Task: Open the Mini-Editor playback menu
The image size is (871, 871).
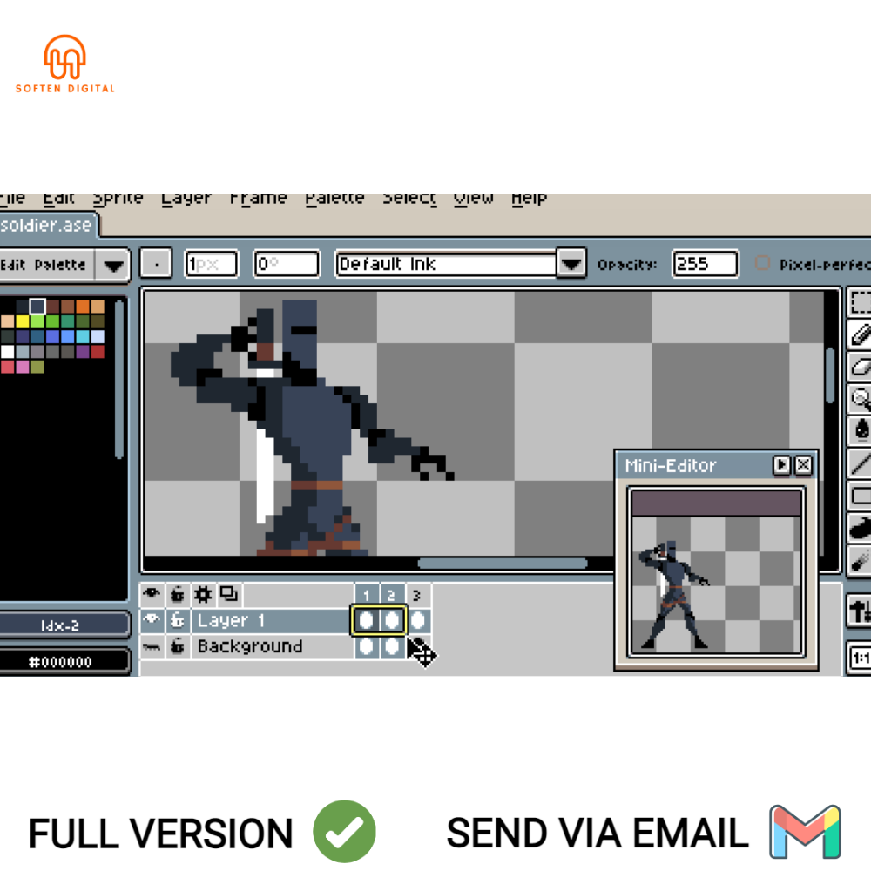Action: coord(783,465)
